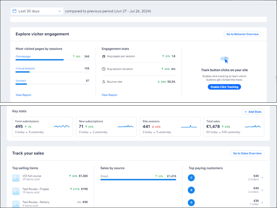Click the Avg session duration clock icon
Image resolution: width=277 pixels, height=208 pixels.
pos(104,69)
